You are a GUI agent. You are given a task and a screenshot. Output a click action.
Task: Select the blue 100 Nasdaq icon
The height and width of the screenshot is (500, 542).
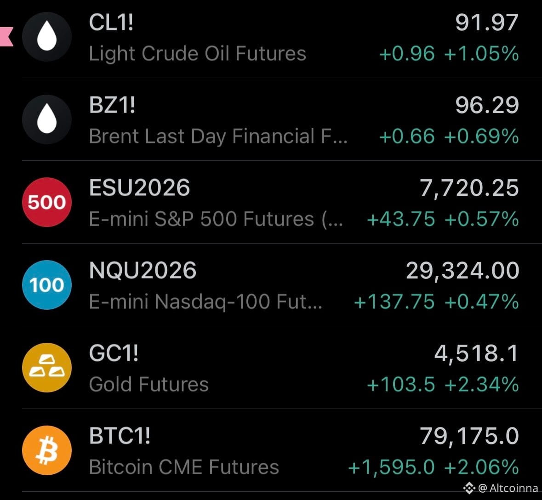coord(47,285)
